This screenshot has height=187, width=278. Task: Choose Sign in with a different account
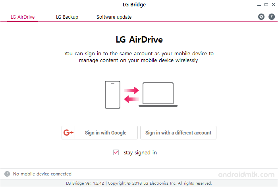178,132
